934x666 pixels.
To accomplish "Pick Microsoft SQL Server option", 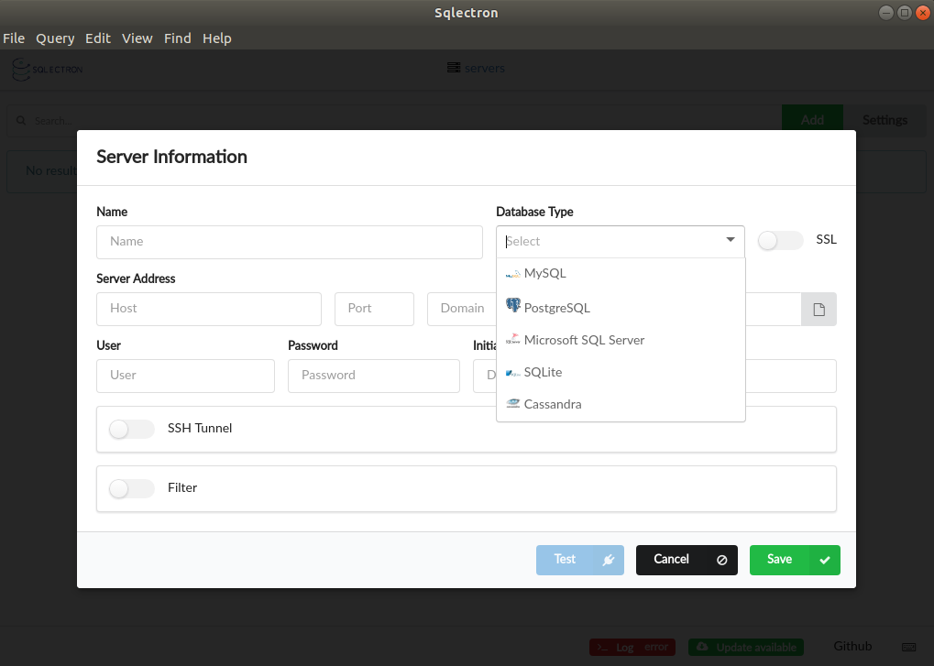I will point(621,340).
